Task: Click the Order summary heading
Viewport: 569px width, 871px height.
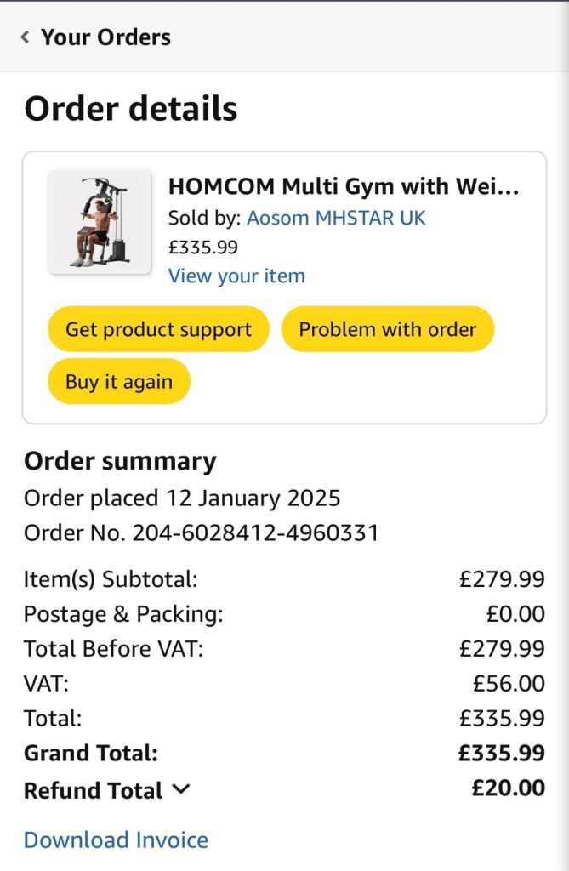Action: click(120, 461)
